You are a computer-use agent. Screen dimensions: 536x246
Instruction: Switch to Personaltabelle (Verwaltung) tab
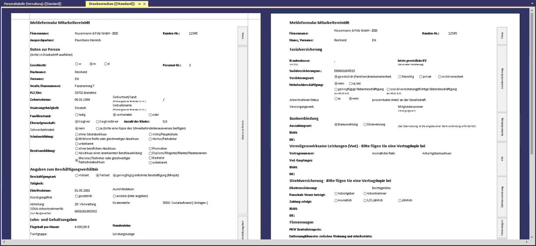(x=32, y=4)
